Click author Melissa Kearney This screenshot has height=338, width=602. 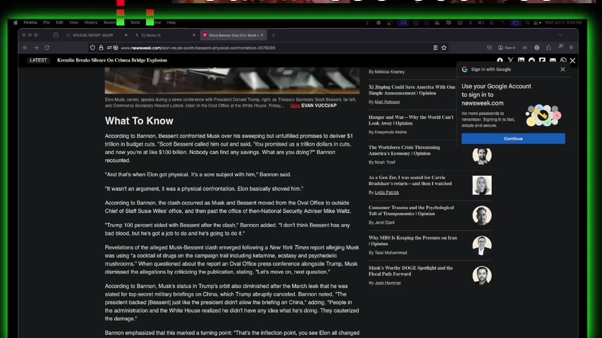click(389, 72)
